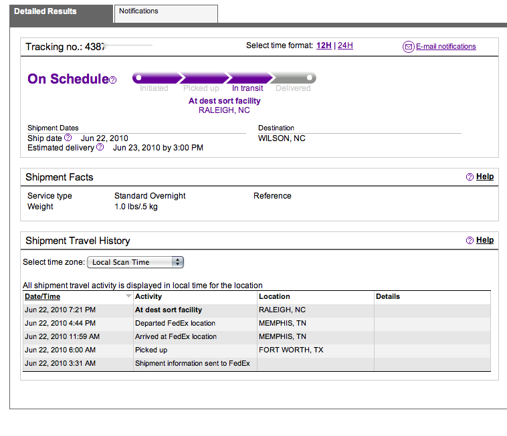Select the Detailed Results tab
Image resolution: width=507 pixels, height=436 pixels.
coord(61,13)
